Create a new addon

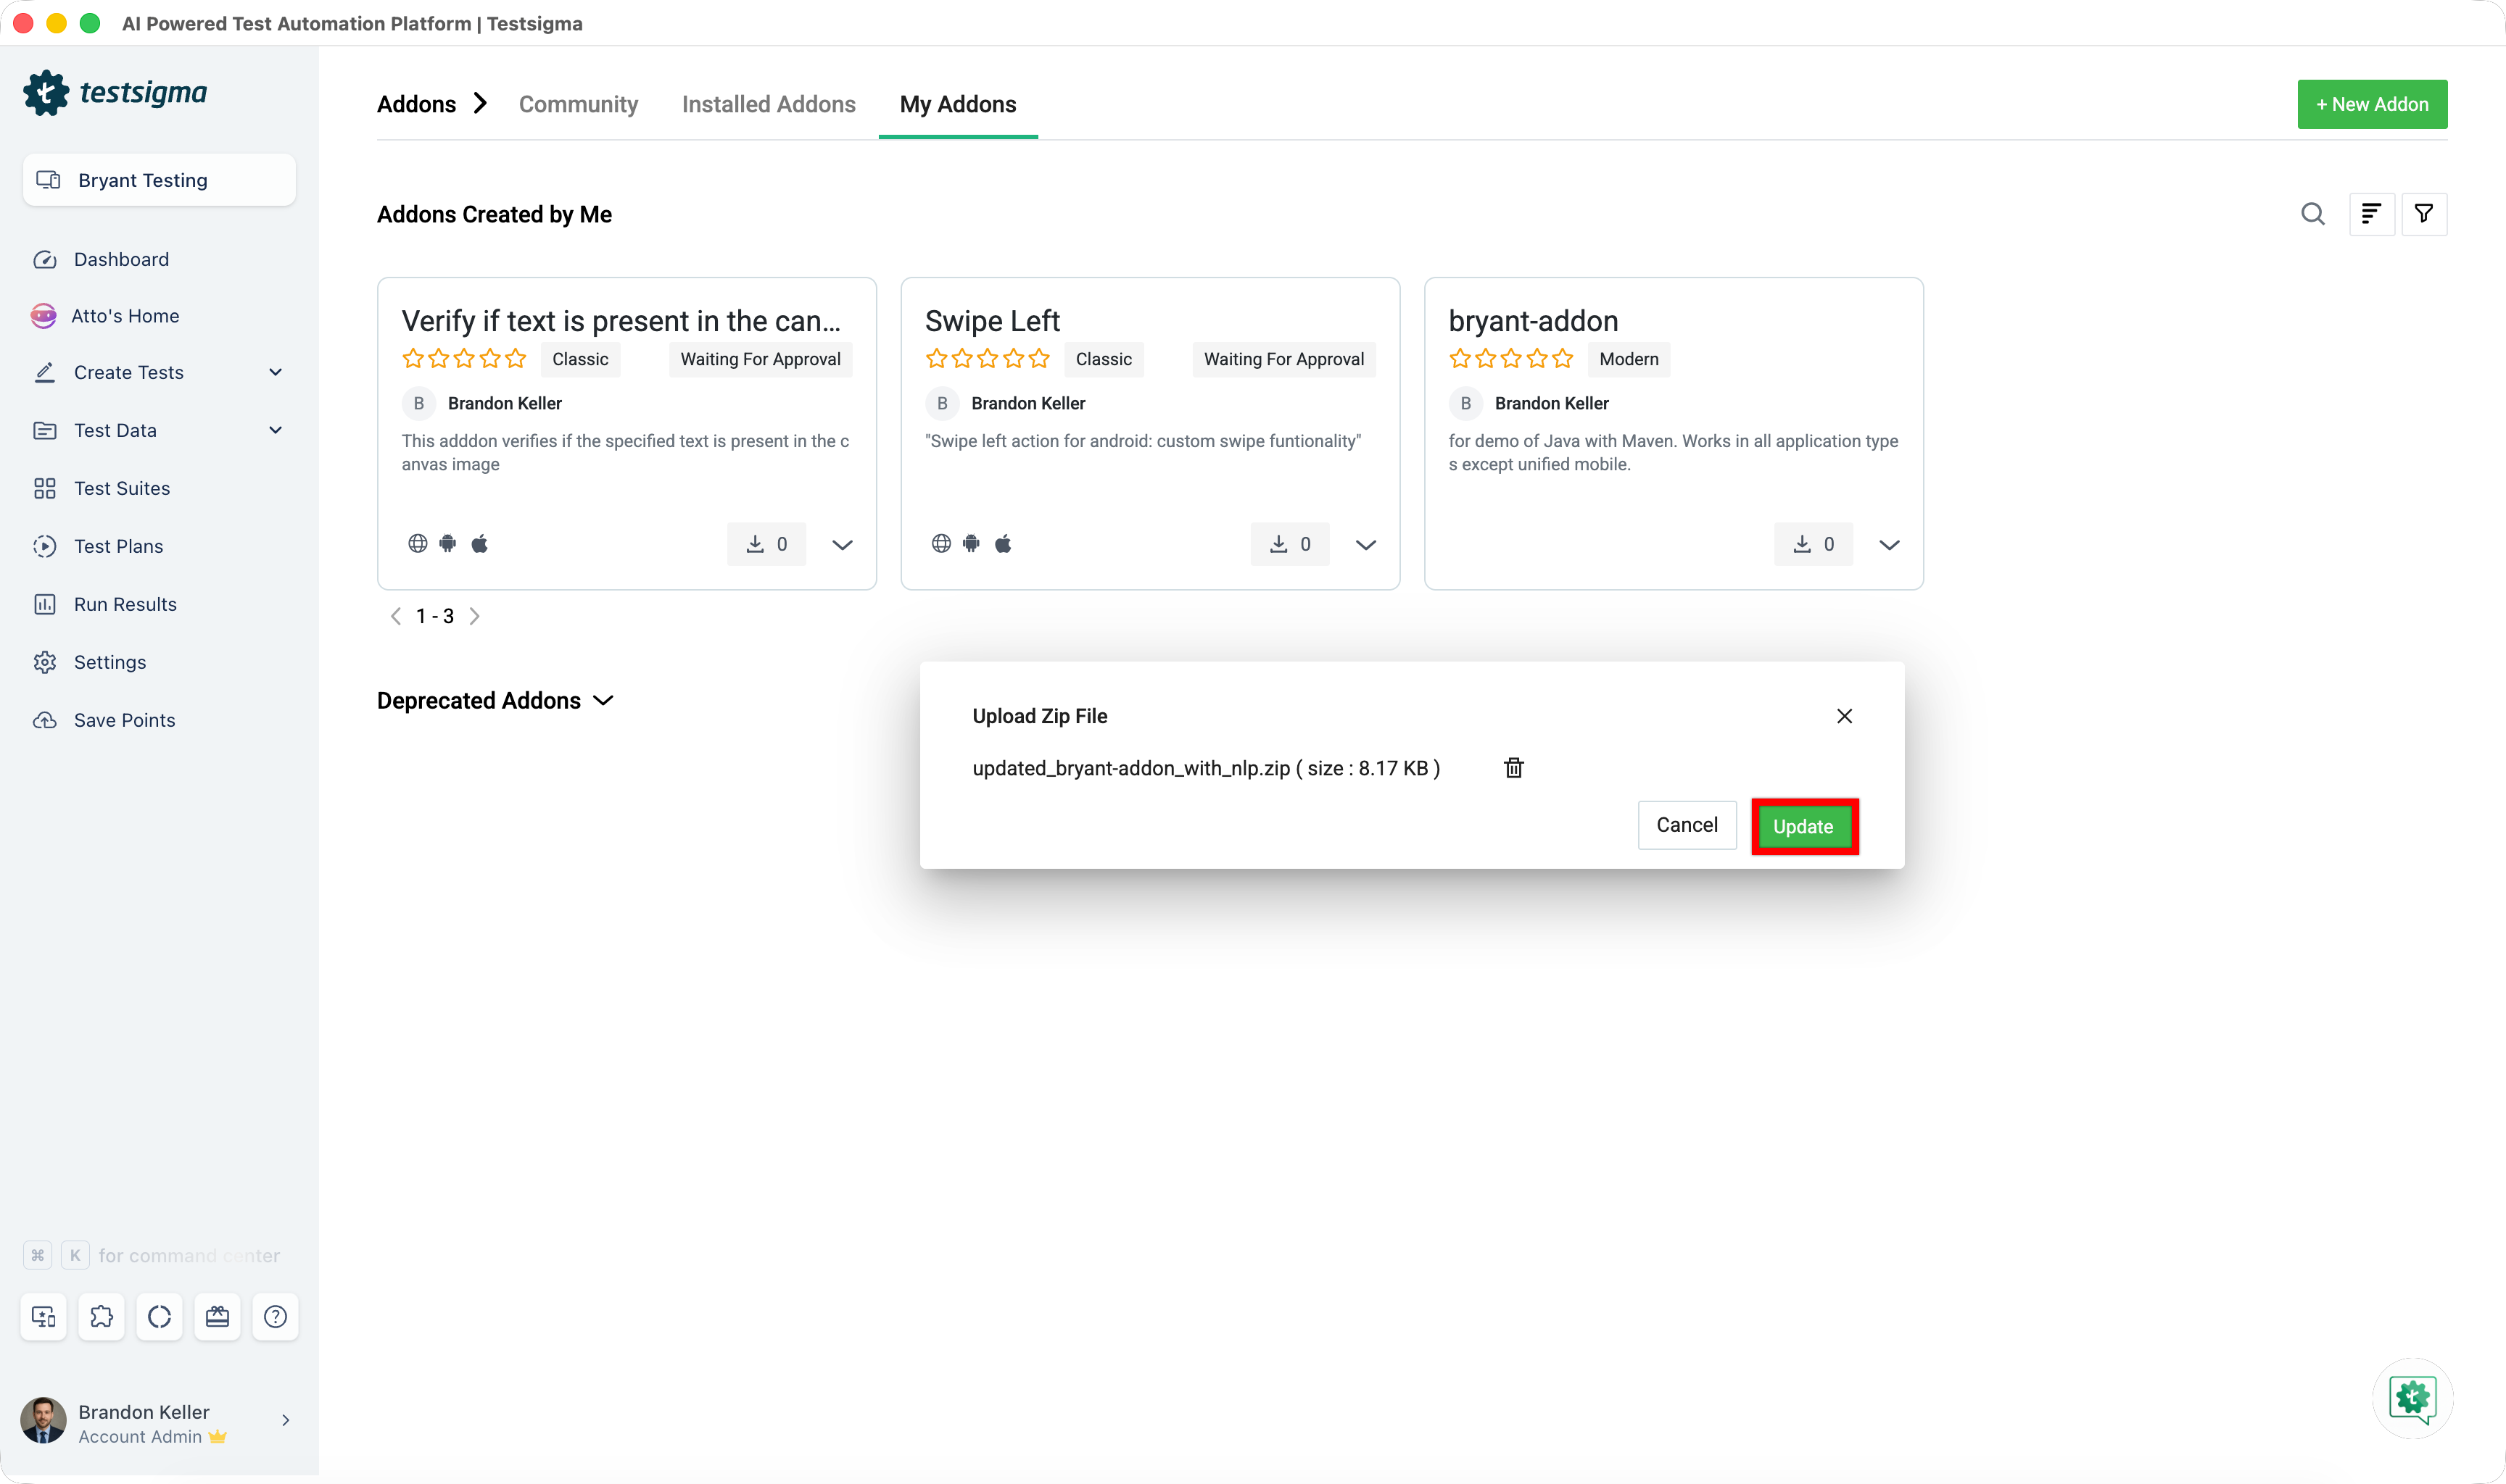coord(2372,104)
